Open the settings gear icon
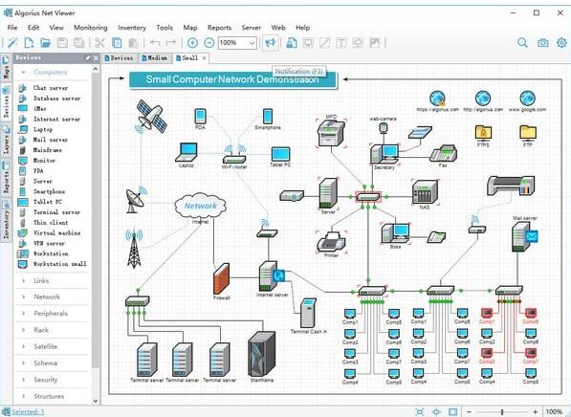571x417 pixels. tap(561, 43)
